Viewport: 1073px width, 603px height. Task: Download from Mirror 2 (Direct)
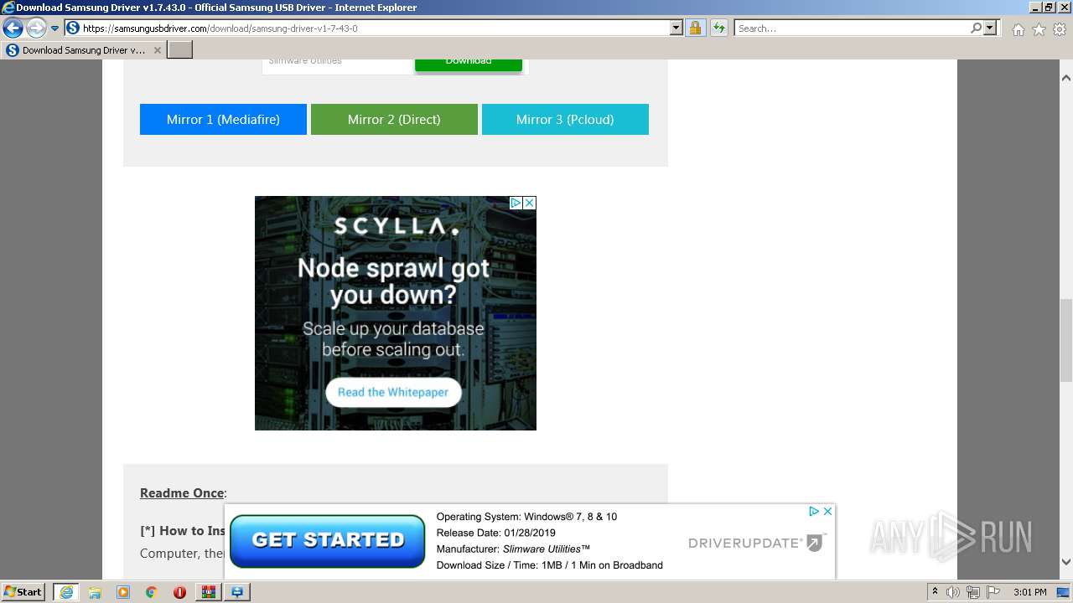[x=394, y=119]
